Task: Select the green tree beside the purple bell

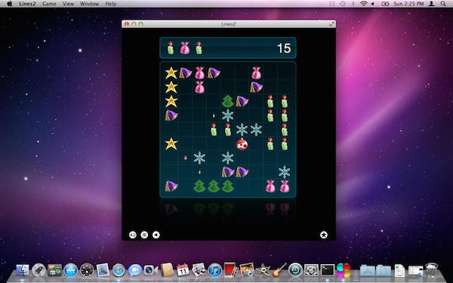Action: point(228,101)
